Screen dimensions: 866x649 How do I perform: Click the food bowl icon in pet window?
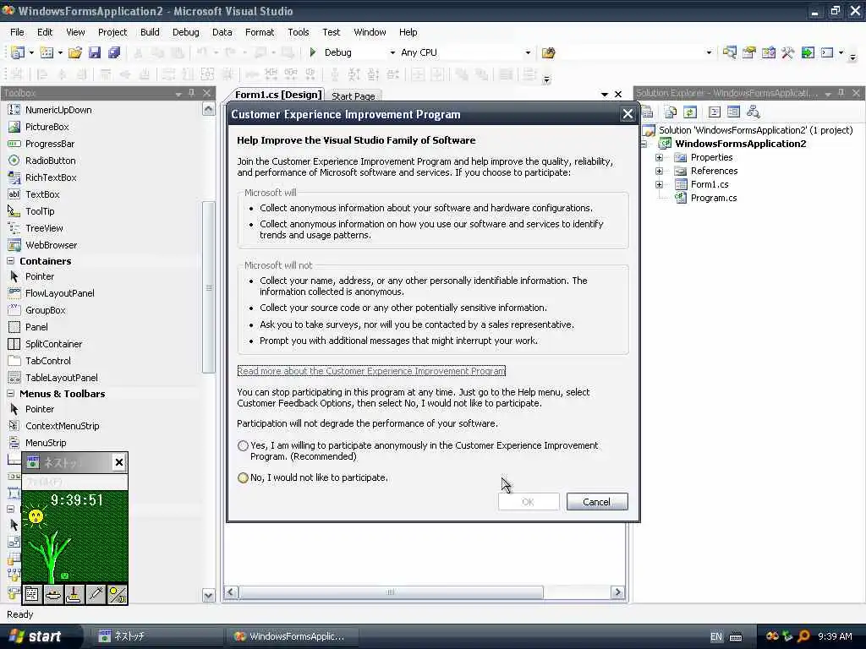point(53,594)
